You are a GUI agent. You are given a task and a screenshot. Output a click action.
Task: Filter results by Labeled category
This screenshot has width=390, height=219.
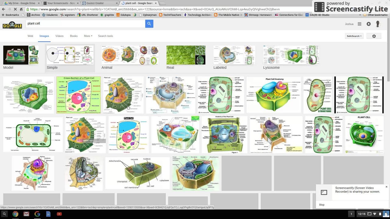tap(234, 58)
